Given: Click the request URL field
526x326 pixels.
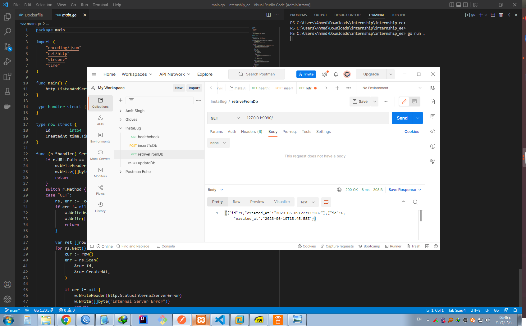Looking at the screenshot, I should coord(316,118).
